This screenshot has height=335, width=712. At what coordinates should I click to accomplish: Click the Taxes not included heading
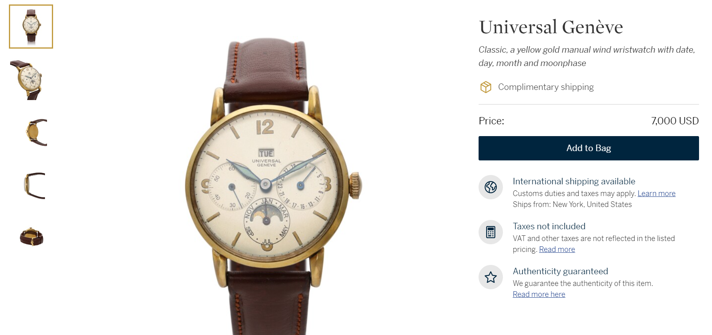549,226
